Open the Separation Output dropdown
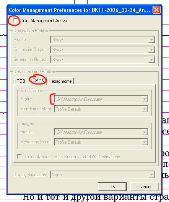The height and width of the screenshot is (202, 169). 102,59
